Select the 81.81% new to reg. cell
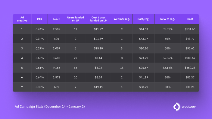The height and width of the screenshot is (119, 212). 167,29
